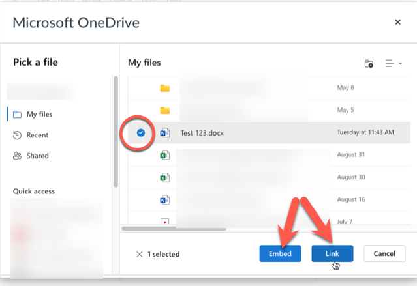Image resolution: width=417 pixels, height=286 pixels.
Task: Click the vertical scrollbar in sidebar
Action: [116, 132]
